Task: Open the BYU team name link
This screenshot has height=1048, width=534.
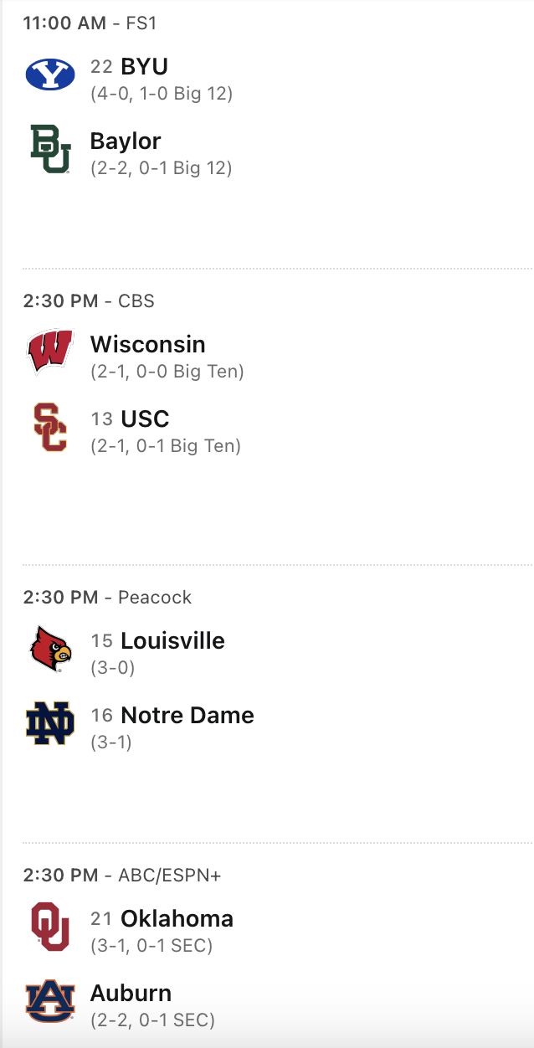Action: (145, 66)
